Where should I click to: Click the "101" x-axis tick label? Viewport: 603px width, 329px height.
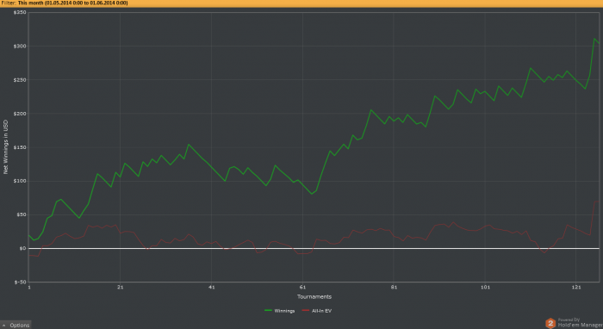tap(485, 287)
